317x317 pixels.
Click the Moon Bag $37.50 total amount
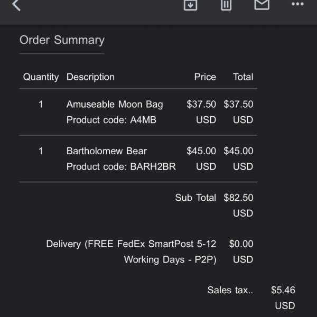pos(238,112)
